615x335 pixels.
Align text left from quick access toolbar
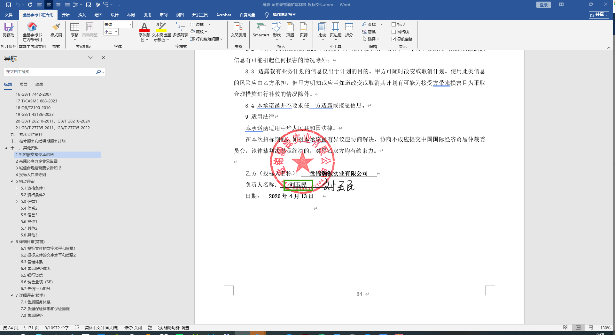point(40,5)
